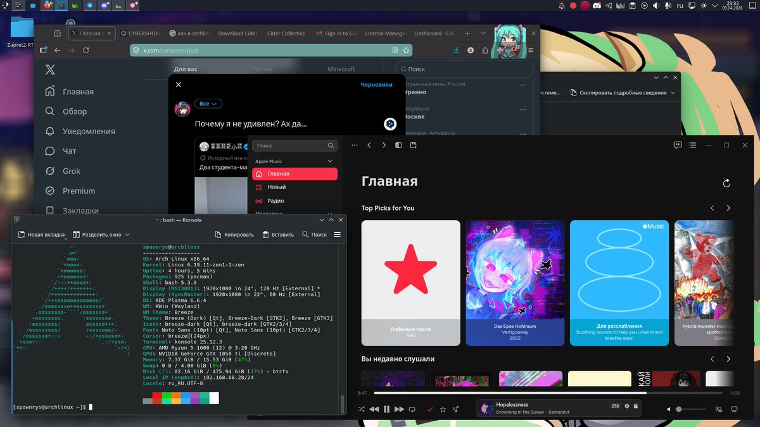Open Konsole hamburger menu
The height and width of the screenshot is (427, 760).
click(x=337, y=234)
